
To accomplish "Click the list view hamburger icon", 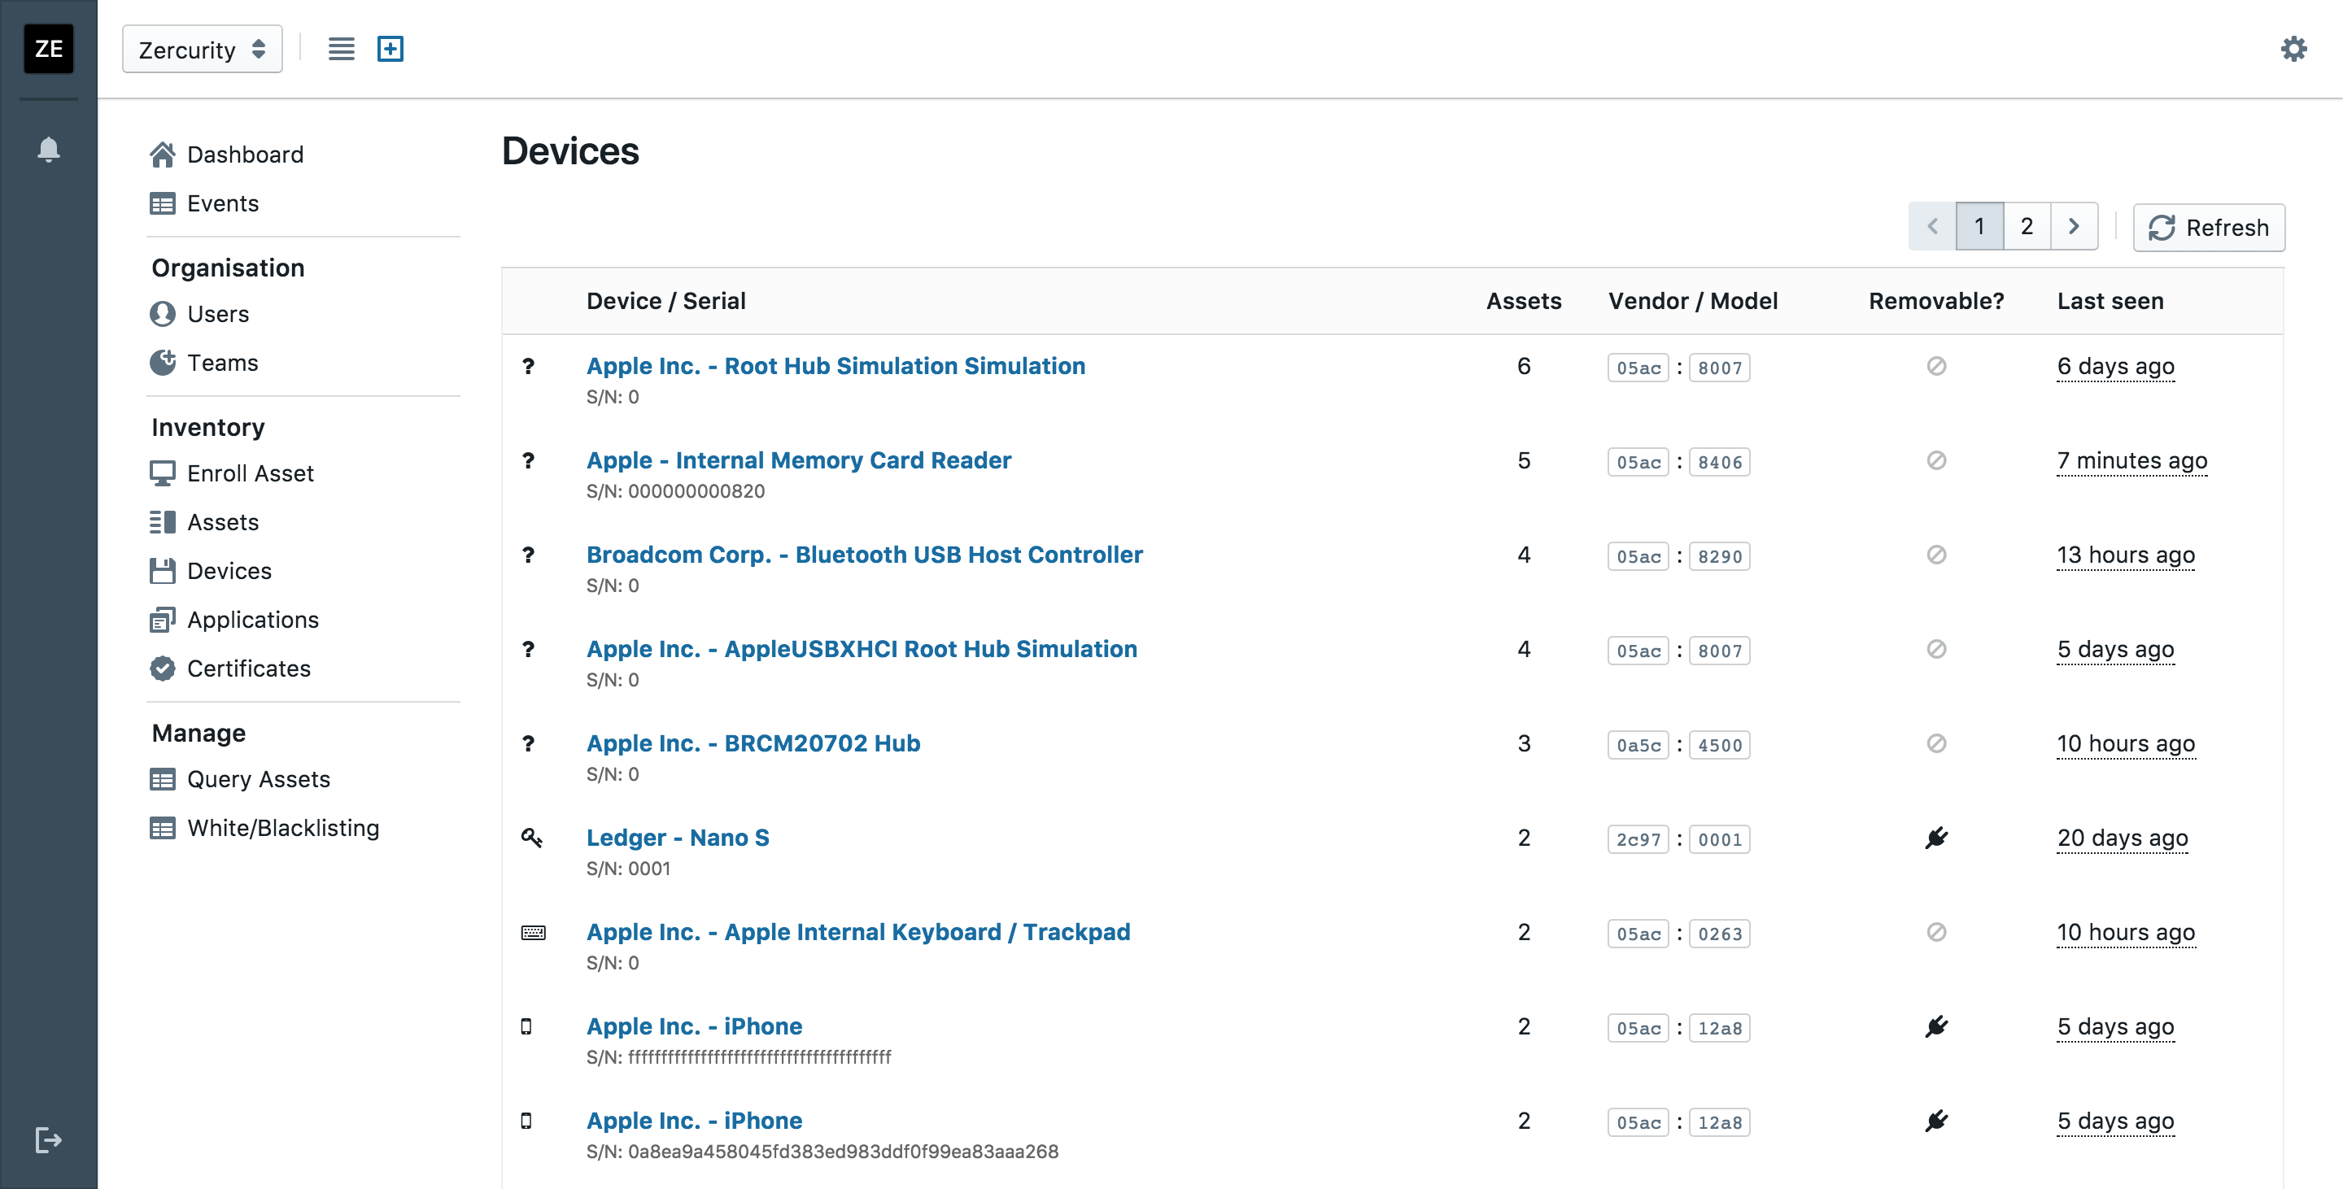I will [x=341, y=49].
